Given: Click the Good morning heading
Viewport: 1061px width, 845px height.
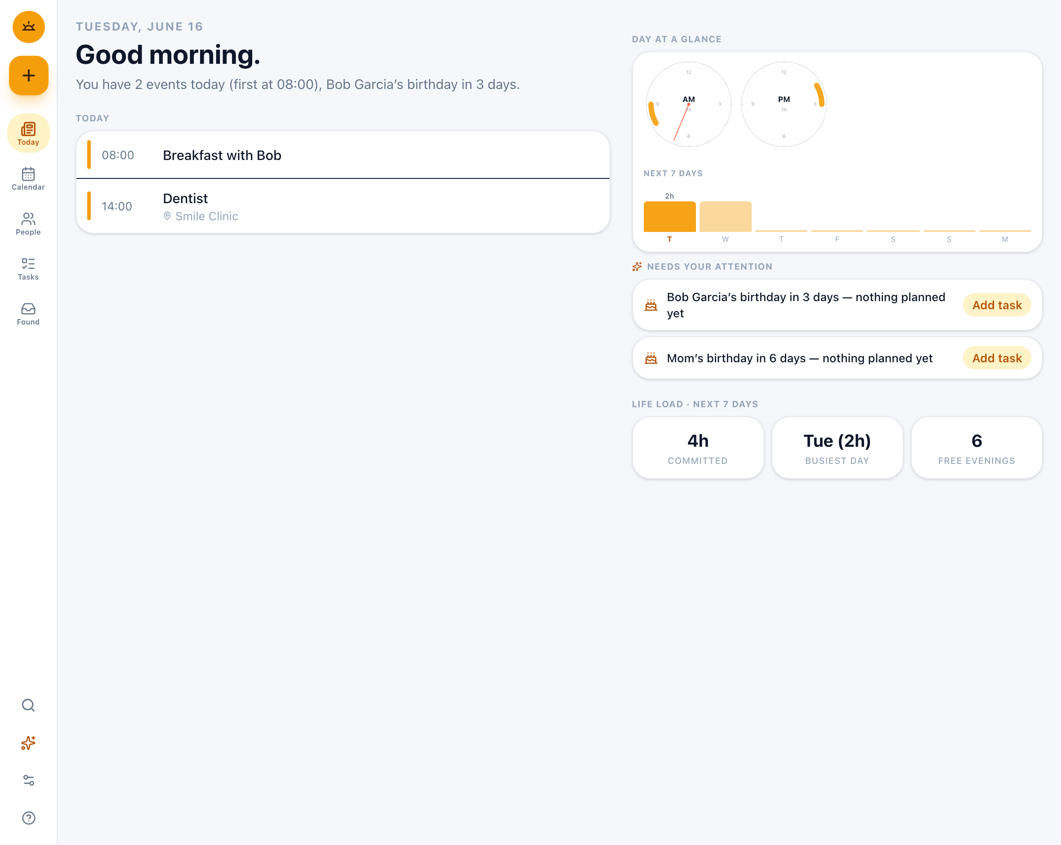Looking at the screenshot, I should point(168,55).
